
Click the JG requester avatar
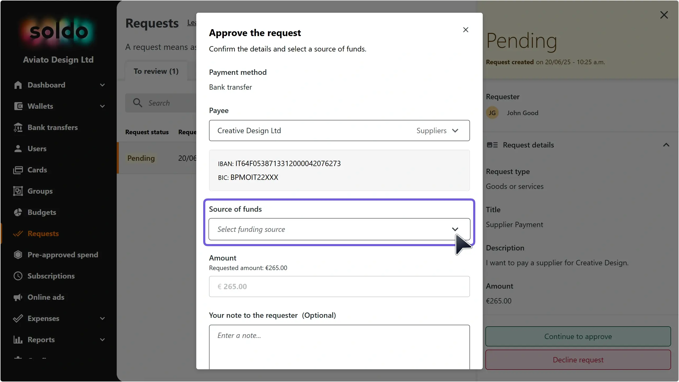click(x=492, y=113)
